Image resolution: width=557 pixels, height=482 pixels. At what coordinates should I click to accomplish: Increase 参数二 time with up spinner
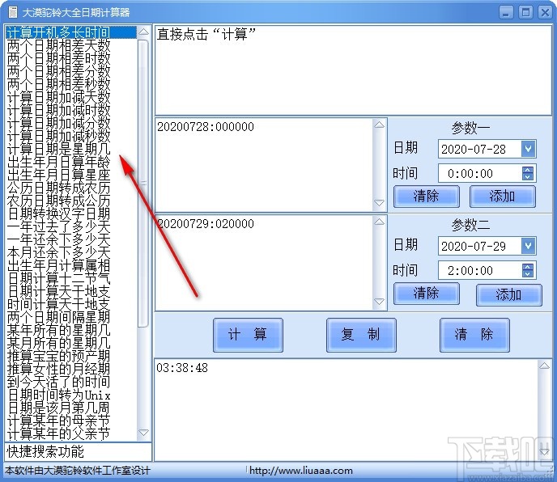click(528, 267)
